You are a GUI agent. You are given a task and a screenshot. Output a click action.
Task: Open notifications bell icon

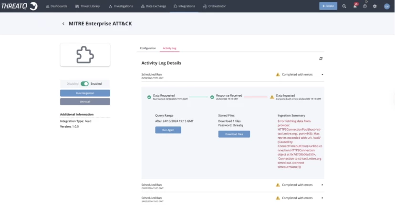coord(355,6)
